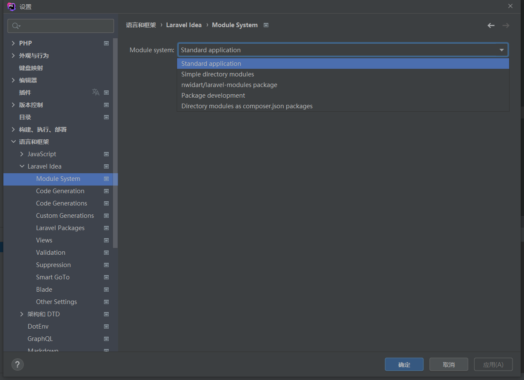Click the translate icon beside 插件
The image size is (524, 380).
(96, 92)
